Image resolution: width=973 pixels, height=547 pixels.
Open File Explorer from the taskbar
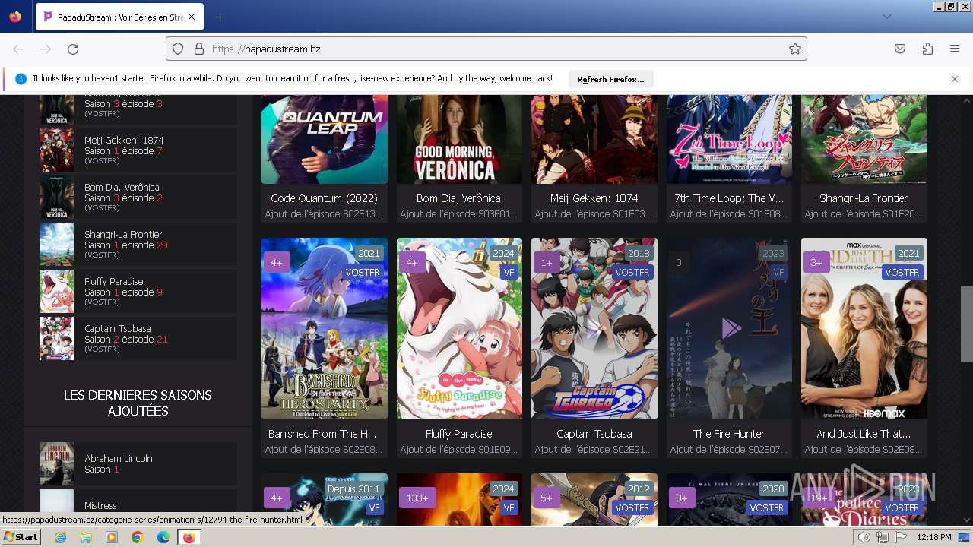coord(86,537)
